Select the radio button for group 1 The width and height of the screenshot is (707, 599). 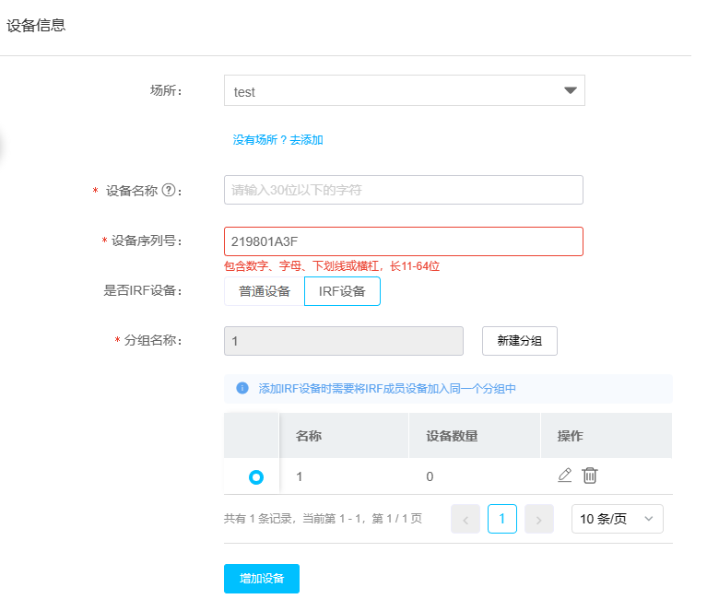(x=256, y=477)
